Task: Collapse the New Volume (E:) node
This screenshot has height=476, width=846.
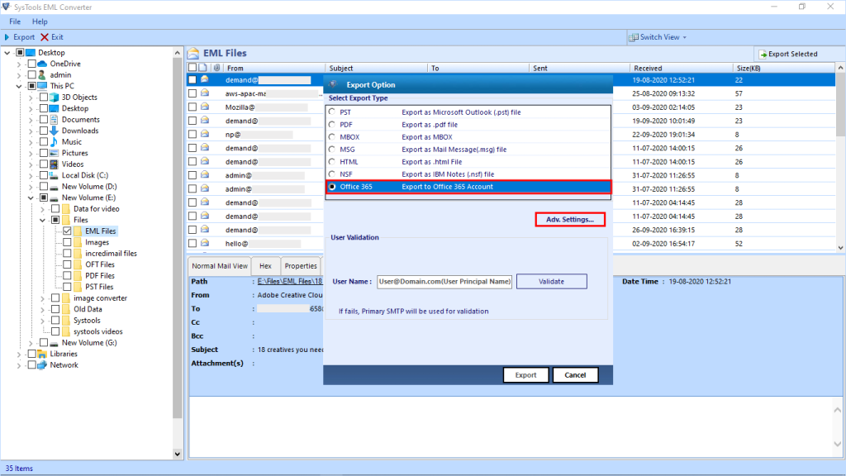Action: [x=31, y=198]
